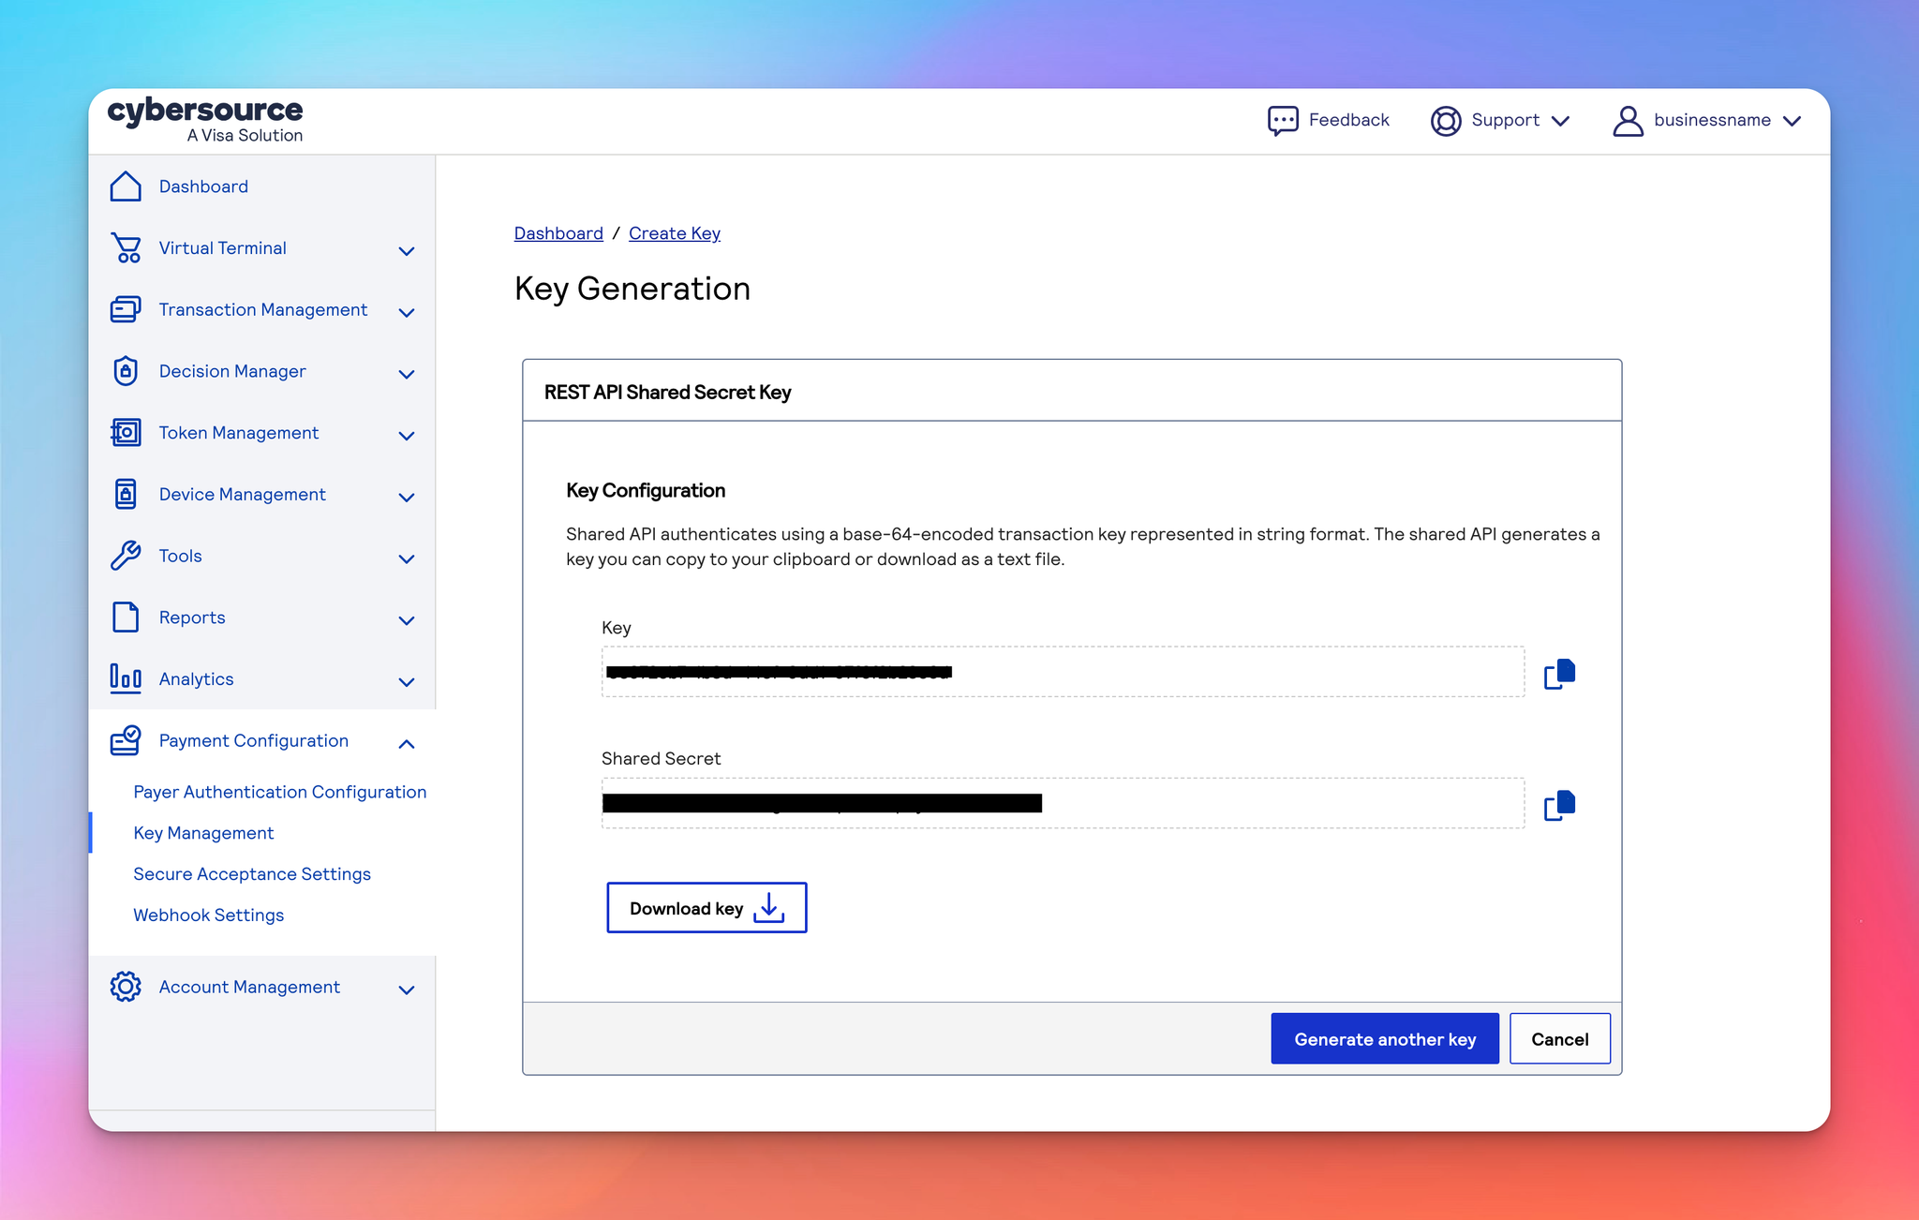Click the Feedback text link
This screenshot has height=1220, width=1919.
click(1348, 120)
